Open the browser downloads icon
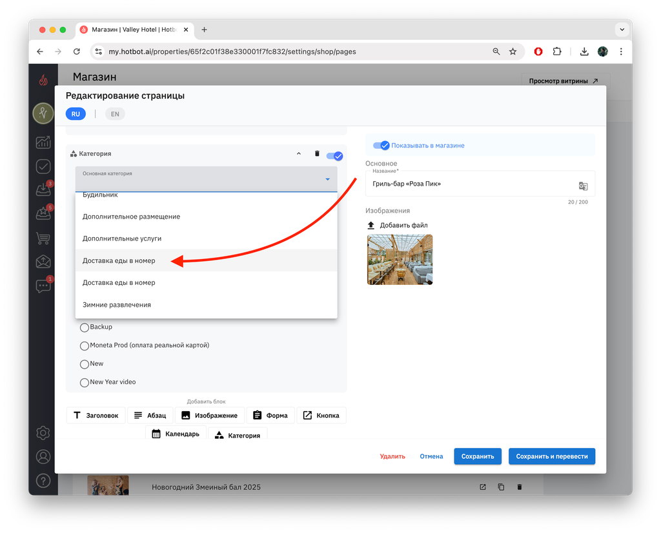 point(584,52)
